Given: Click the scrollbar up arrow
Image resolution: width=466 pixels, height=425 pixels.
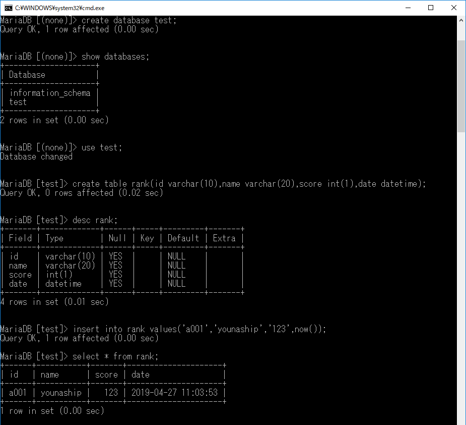Looking at the screenshot, I should (461, 20).
